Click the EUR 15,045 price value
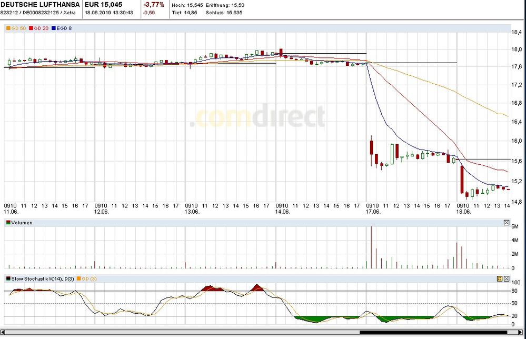Viewport: 526px width, 339px height. 103,5
